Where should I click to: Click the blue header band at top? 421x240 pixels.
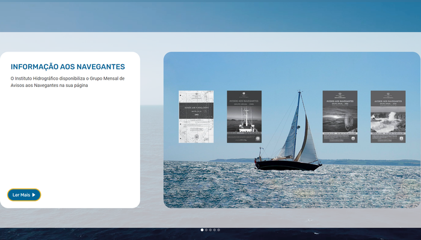[x=210, y=16]
